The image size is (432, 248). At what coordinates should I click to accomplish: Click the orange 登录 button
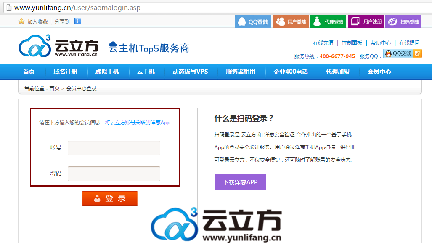[110, 199]
